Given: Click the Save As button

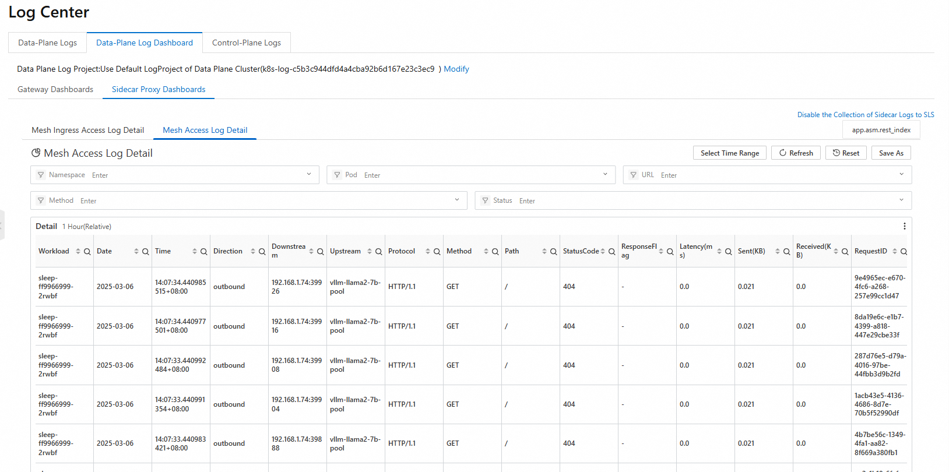Looking at the screenshot, I should pyautogui.click(x=891, y=153).
